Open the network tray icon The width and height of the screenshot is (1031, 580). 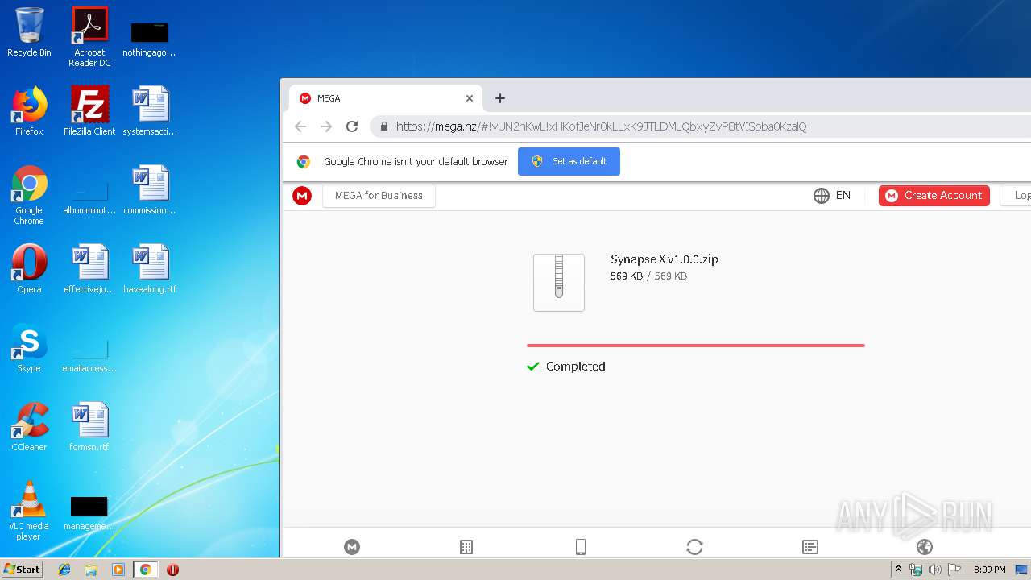pyautogui.click(x=916, y=570)
